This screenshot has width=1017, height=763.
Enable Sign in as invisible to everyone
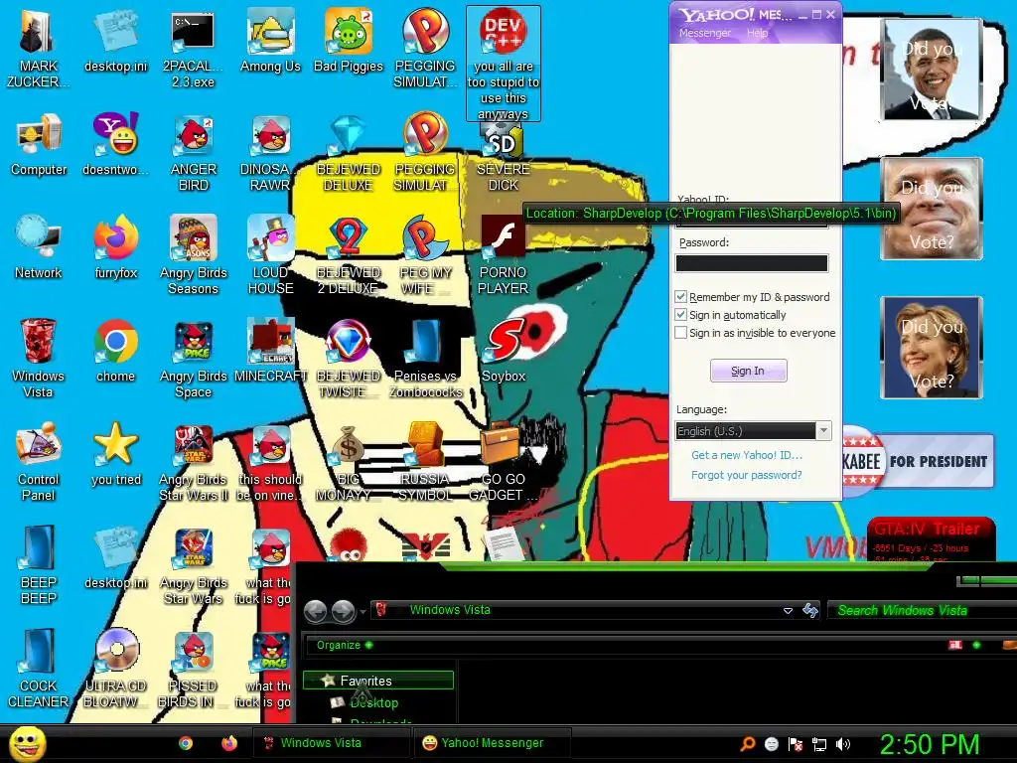coord(680,333)
